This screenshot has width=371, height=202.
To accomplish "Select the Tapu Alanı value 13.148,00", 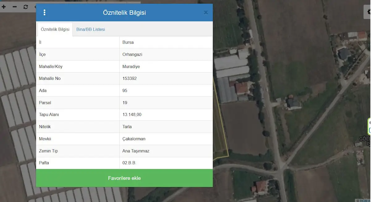I will (x=166, y=115).
